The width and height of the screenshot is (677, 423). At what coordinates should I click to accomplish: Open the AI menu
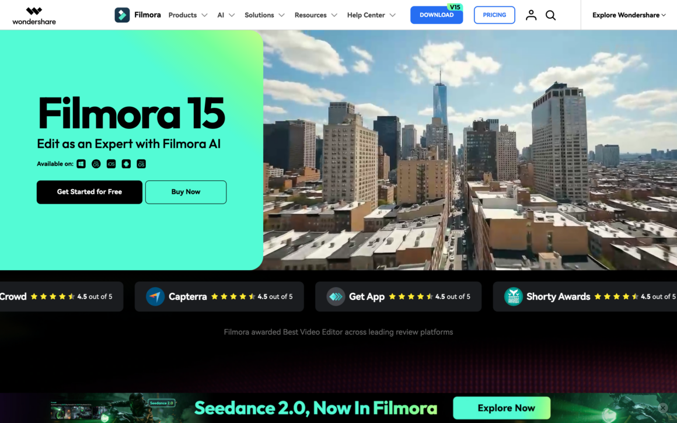(x=226, y=15)
